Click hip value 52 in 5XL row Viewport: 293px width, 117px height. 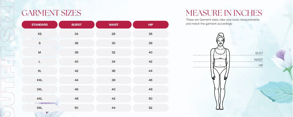click(x=151, y=108)
